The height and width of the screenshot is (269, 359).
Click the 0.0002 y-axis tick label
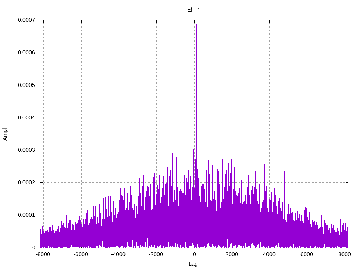coord(27,182)
